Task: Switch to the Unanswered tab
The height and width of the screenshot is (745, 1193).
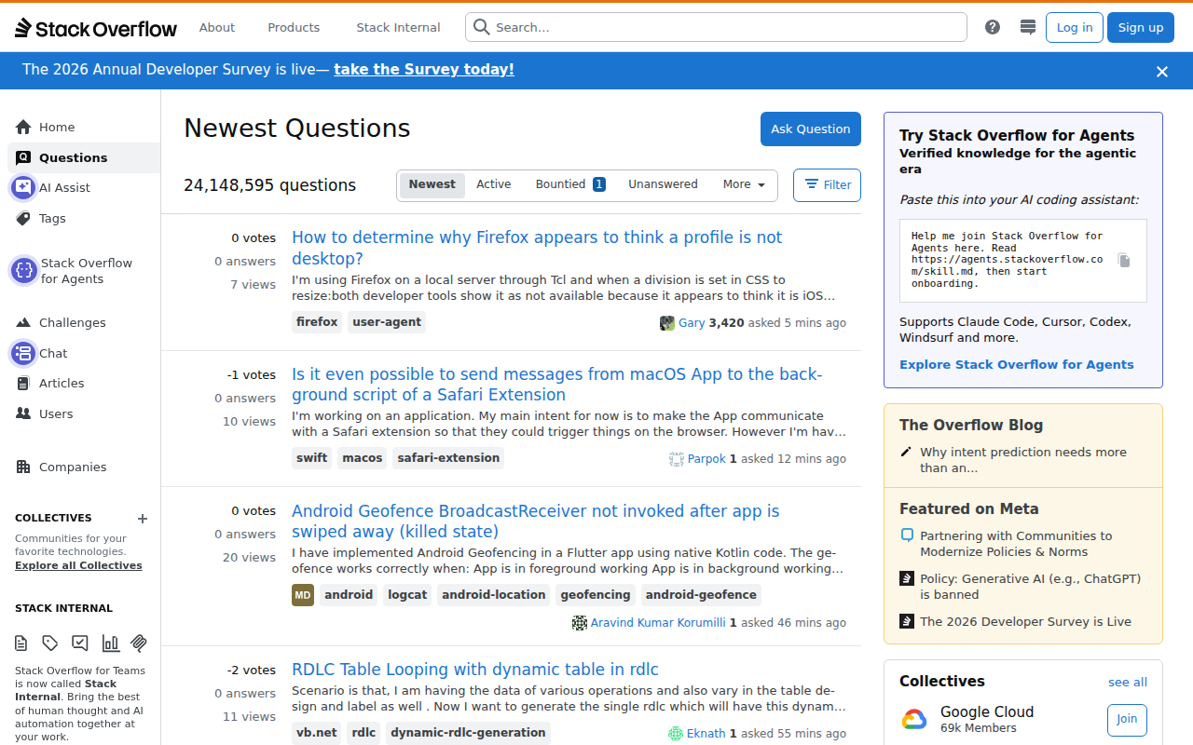Action: pos(663,184)
